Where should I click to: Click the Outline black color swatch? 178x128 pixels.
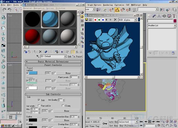(x=33, y=120)
